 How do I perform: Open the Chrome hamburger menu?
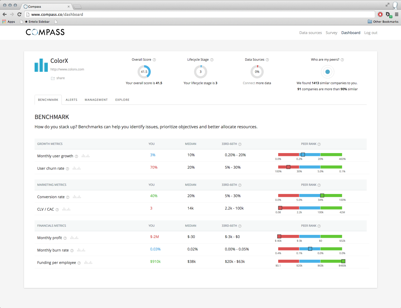pyautogui.click(x=397, y=14)
